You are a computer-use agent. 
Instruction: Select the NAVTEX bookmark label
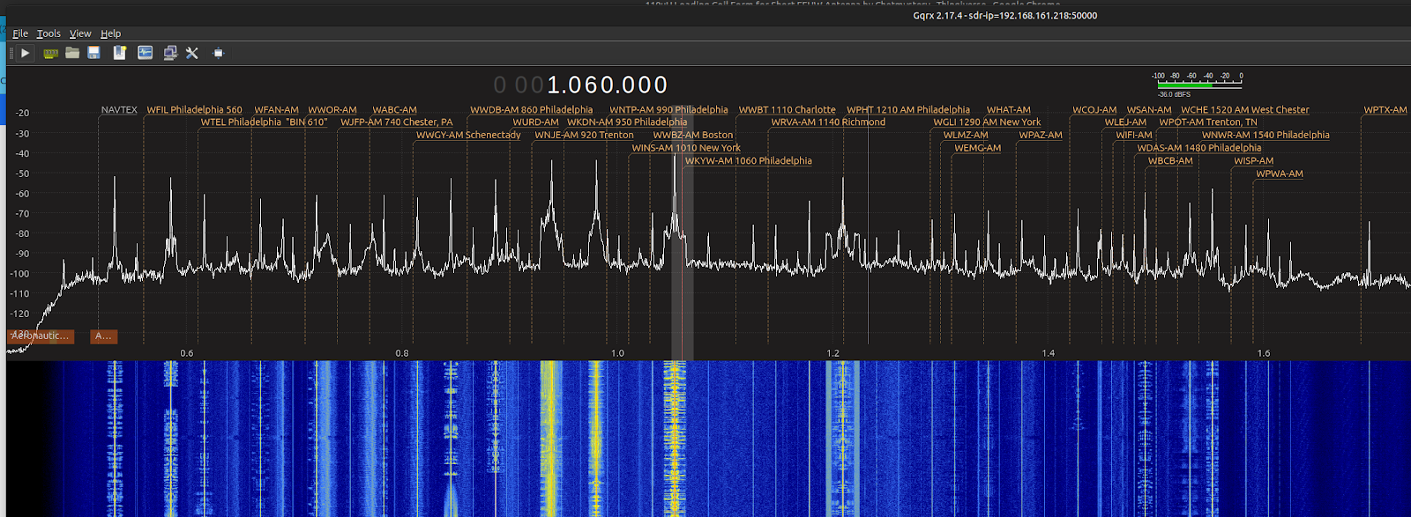click(x=119, y=110)
